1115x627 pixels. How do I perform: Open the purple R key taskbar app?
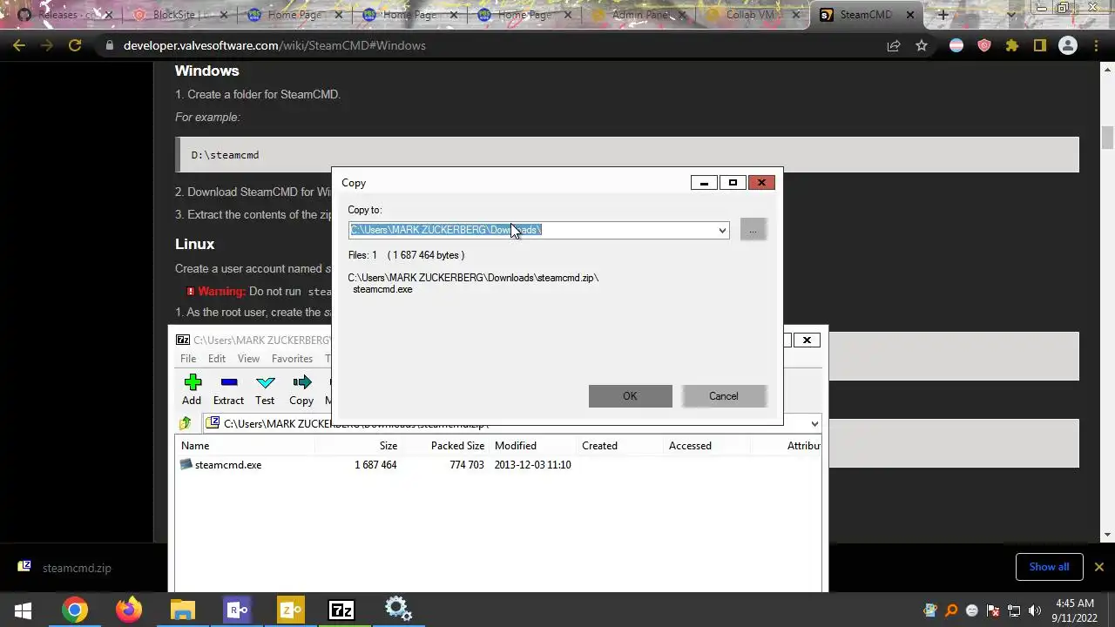coord(236,610)
